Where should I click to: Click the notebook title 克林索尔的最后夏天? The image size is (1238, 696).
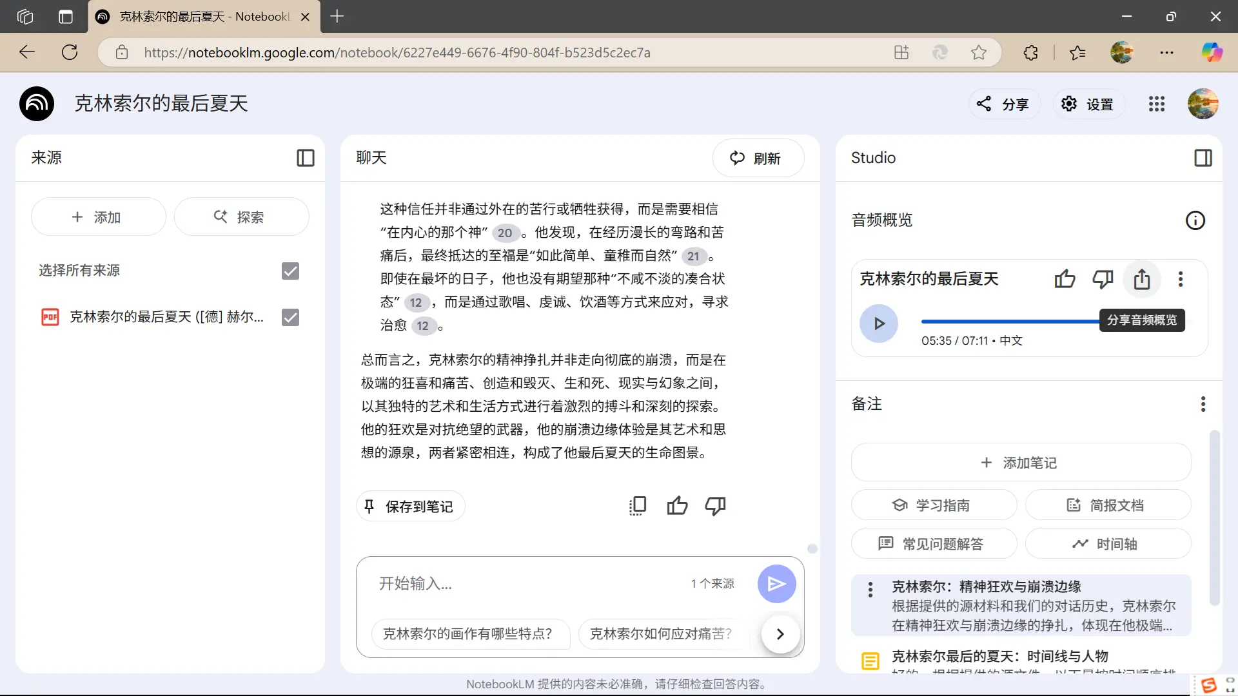click(x=161, y=104)
